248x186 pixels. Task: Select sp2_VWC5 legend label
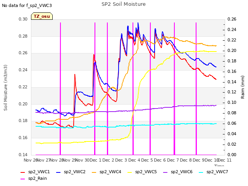pyautogui.click(x=146, y=172)
